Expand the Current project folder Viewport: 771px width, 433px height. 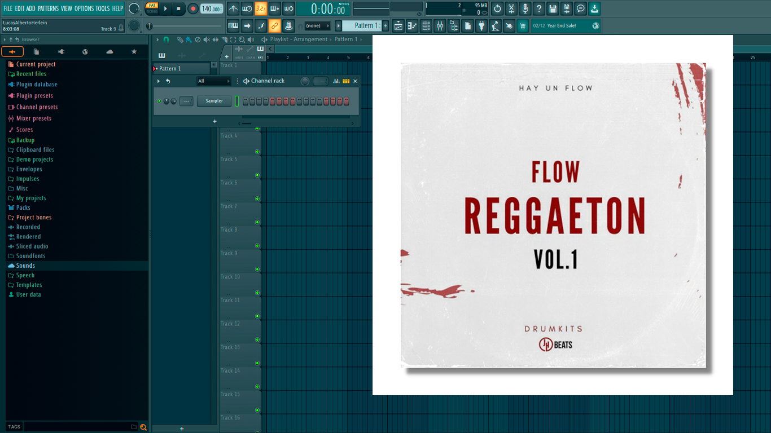click(x=36, y=64)
